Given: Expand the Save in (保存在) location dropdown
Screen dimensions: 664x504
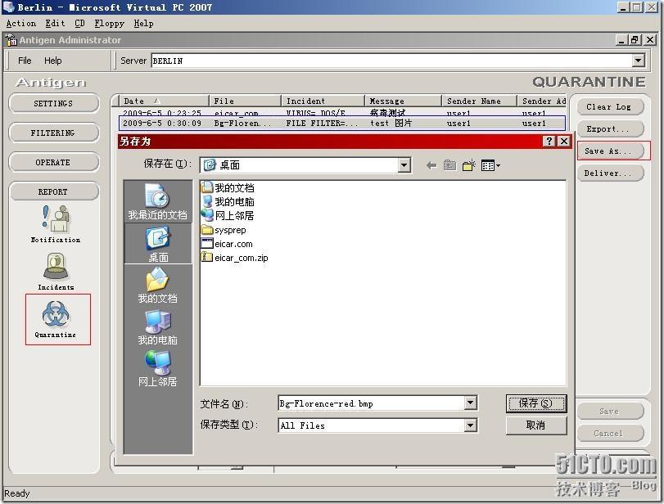Looking at the screenshot, I should click(404, 165).
